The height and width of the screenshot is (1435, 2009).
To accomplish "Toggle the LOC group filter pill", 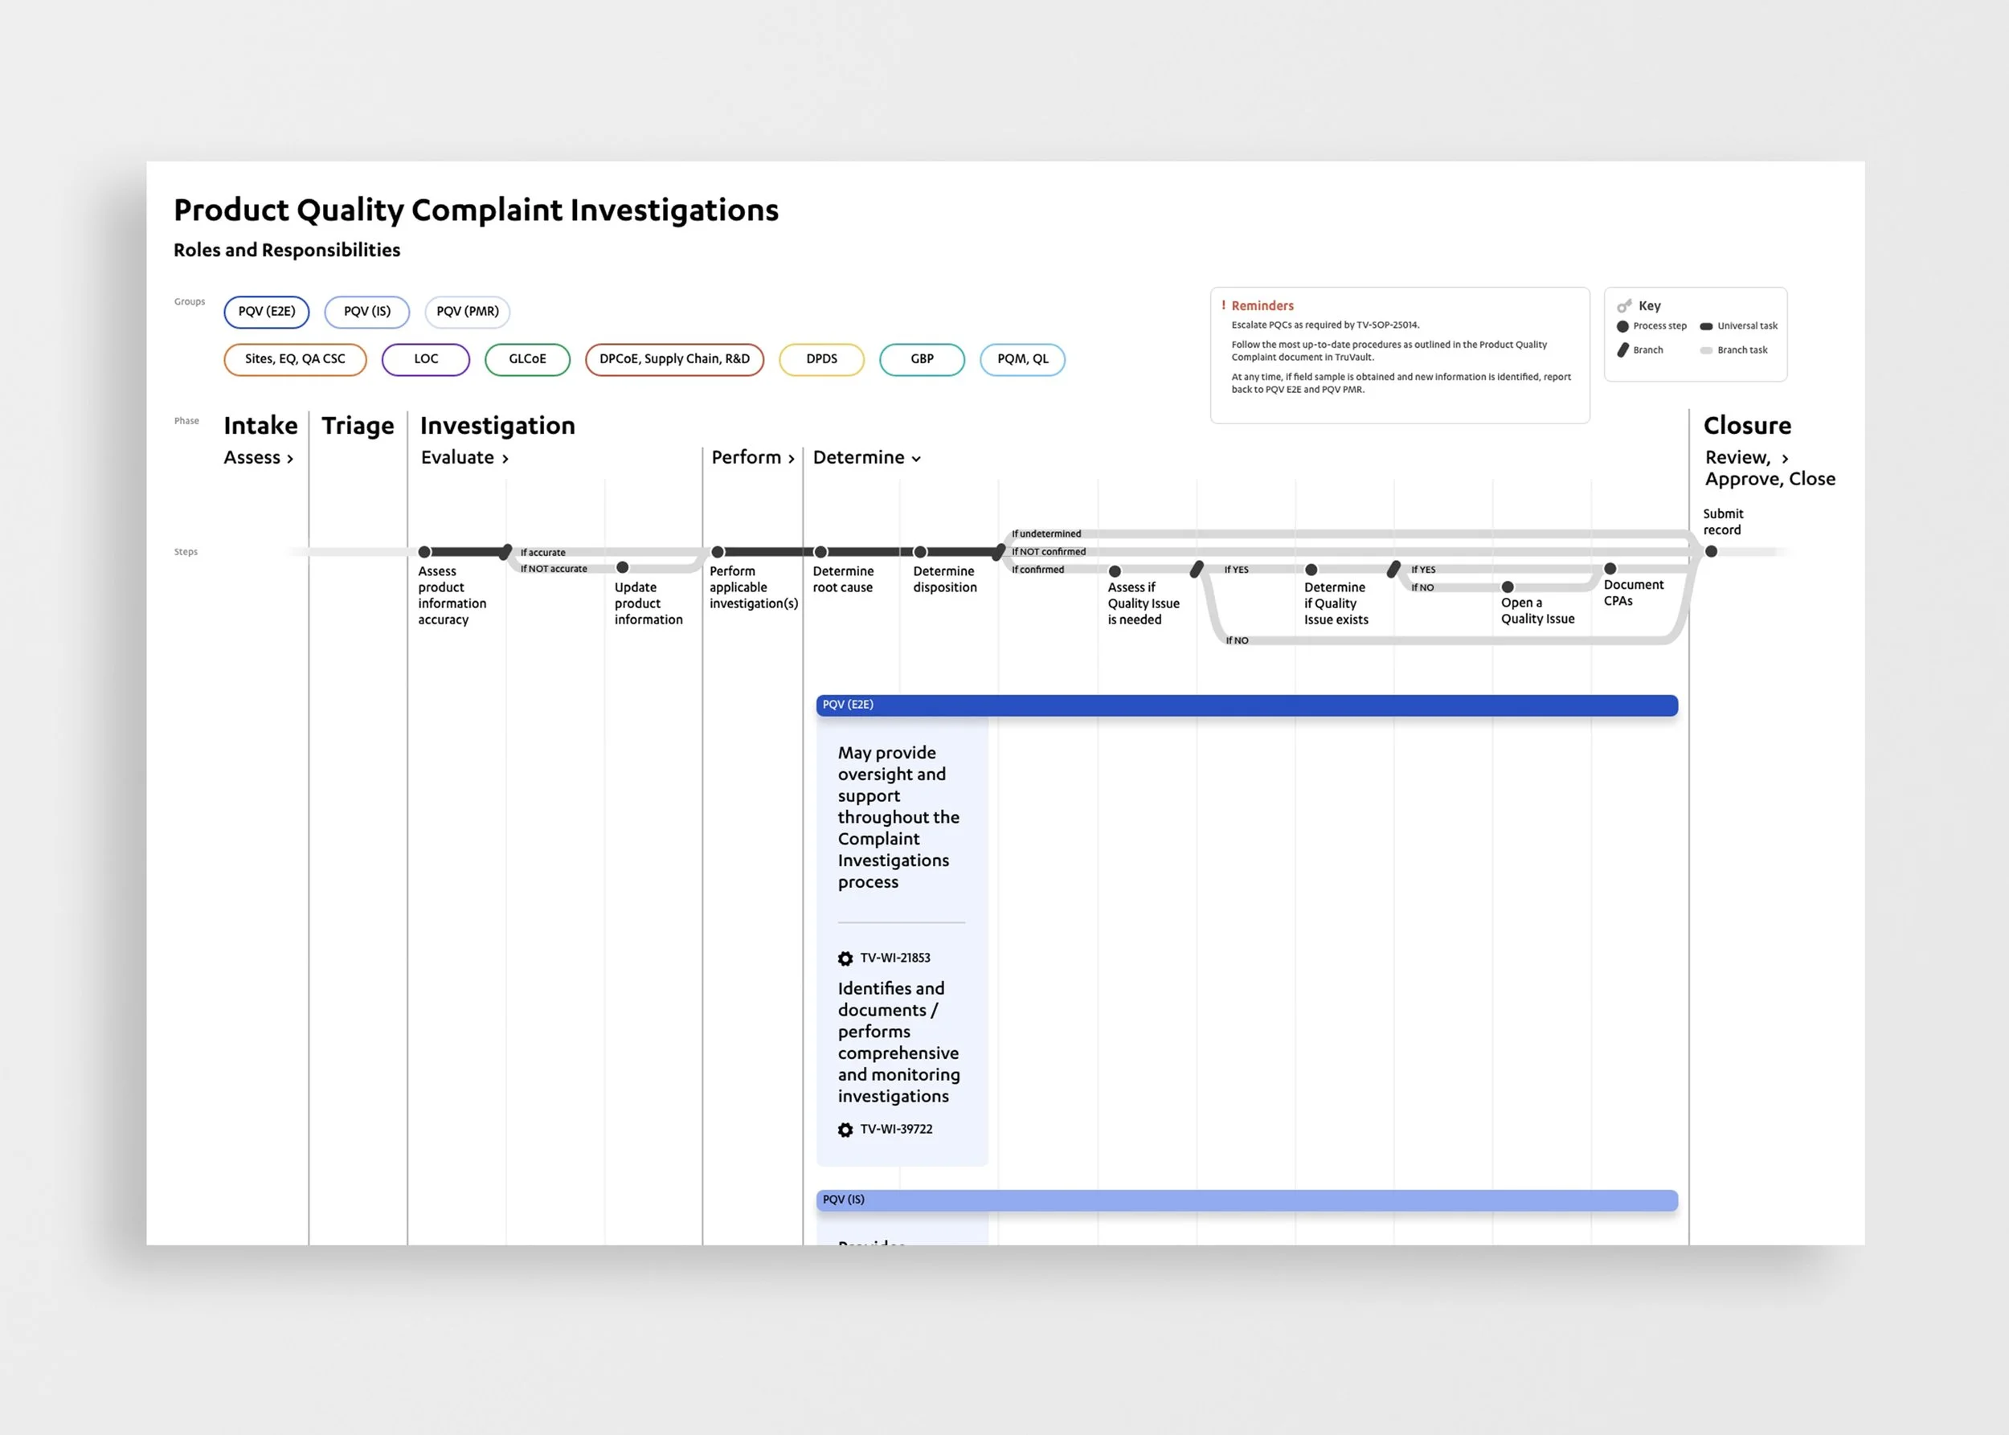I will 425,360.
